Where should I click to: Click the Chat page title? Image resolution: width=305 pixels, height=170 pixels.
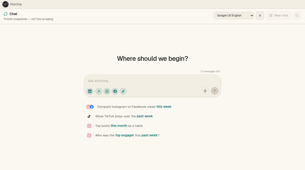coord(13,14)
